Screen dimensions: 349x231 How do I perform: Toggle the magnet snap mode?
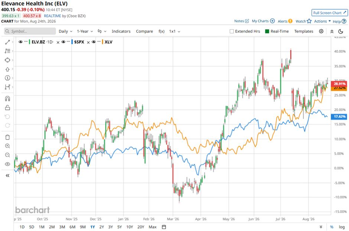pyautogui.click(x=7, y=99)
